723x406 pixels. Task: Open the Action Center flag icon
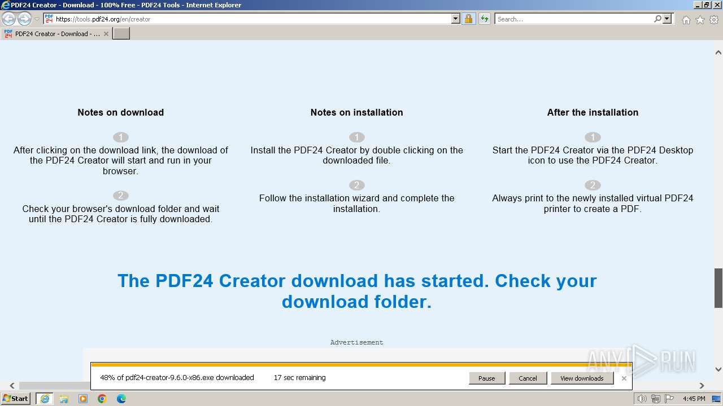(x=669, y=399)
